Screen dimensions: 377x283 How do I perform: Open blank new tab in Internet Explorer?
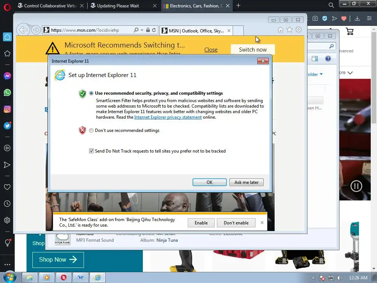click(x=238, y=31)
